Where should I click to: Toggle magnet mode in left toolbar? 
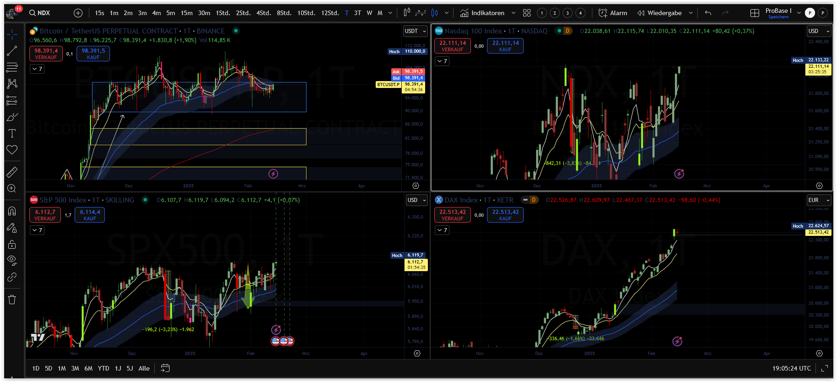(x=12, y=211)
